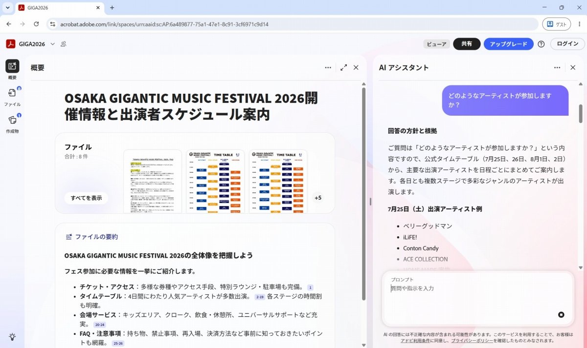
Task: Open the 概要 panel more options menu
Action: (328, 68)
